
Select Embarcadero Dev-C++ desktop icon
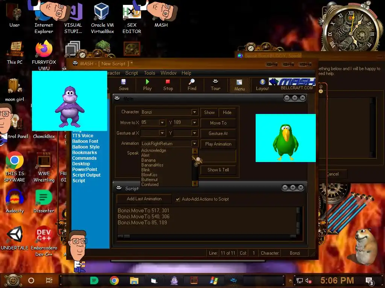click(x=44, y=241)
